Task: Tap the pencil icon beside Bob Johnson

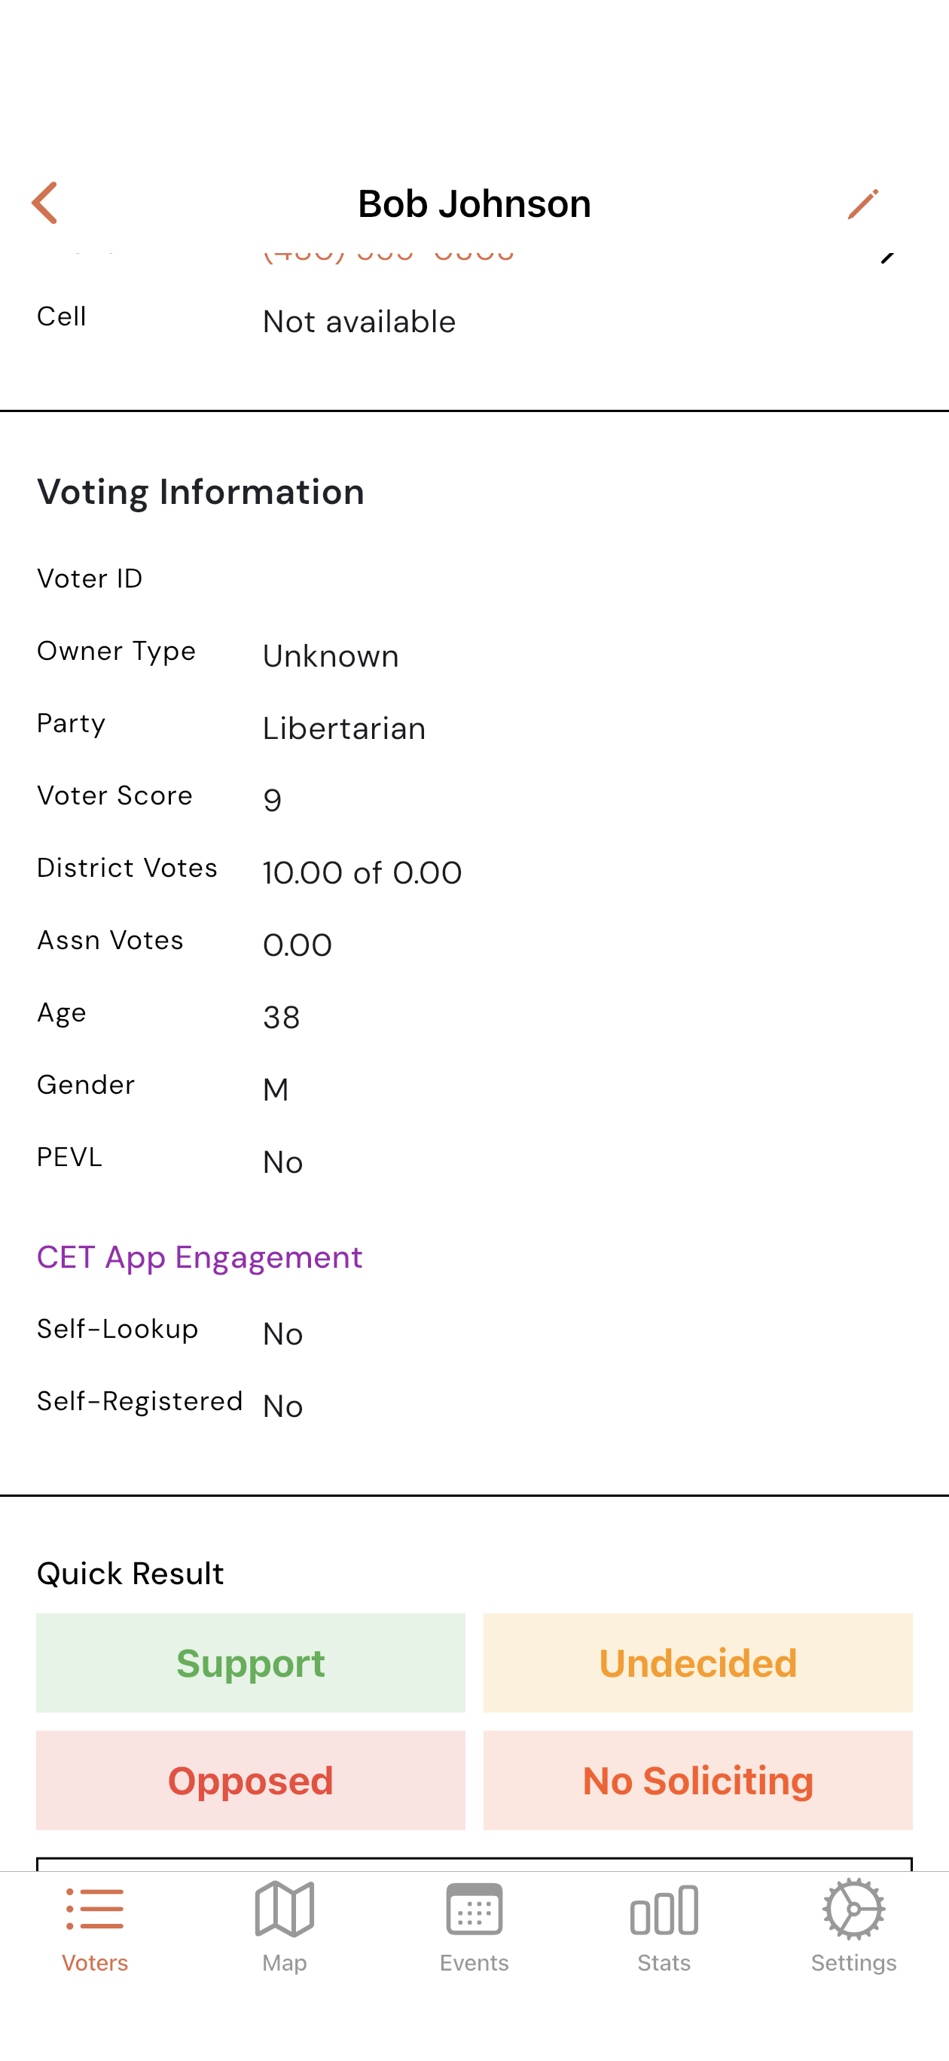Action: click(862, 204)
